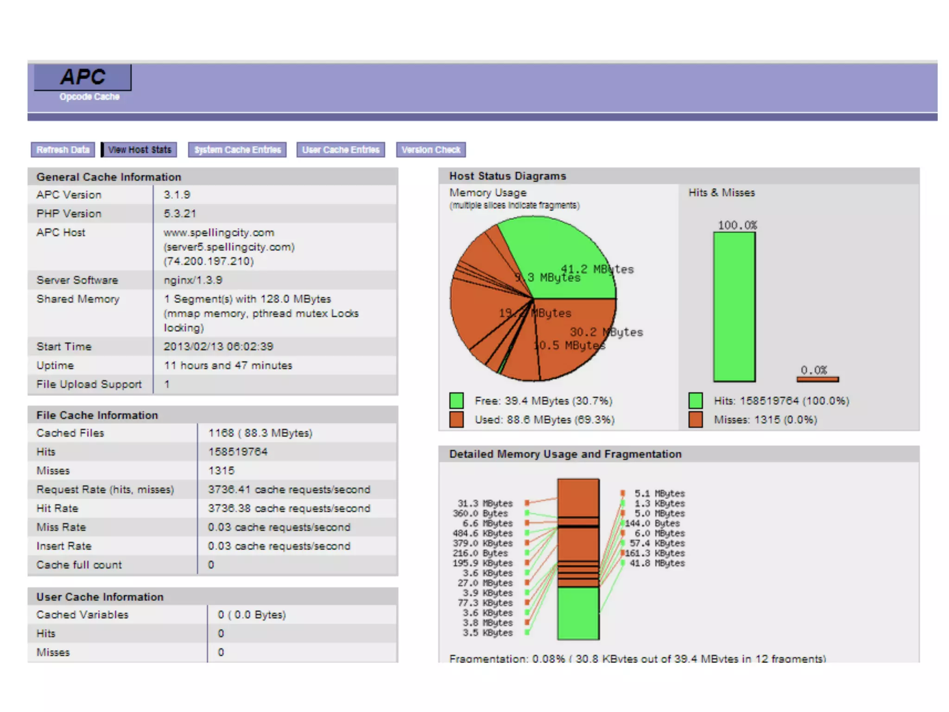Click orange Misses legend swatch
This screenshot has width=949, height=712.
click(x=696, y=420)
